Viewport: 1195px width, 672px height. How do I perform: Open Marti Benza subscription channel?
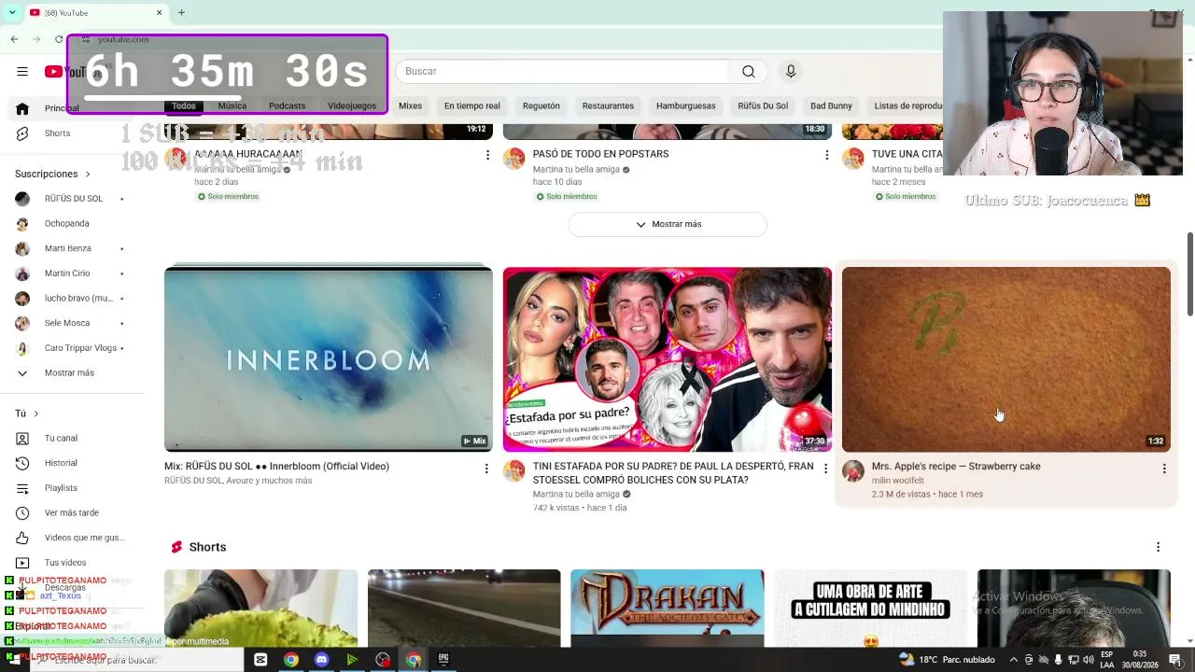pyautogui.click(x=70, y=249)
